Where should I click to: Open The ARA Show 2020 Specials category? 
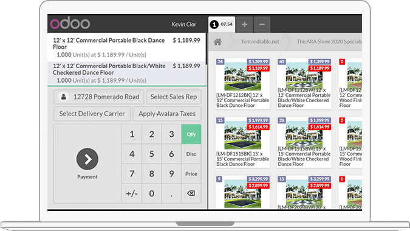tap(329, 41)
